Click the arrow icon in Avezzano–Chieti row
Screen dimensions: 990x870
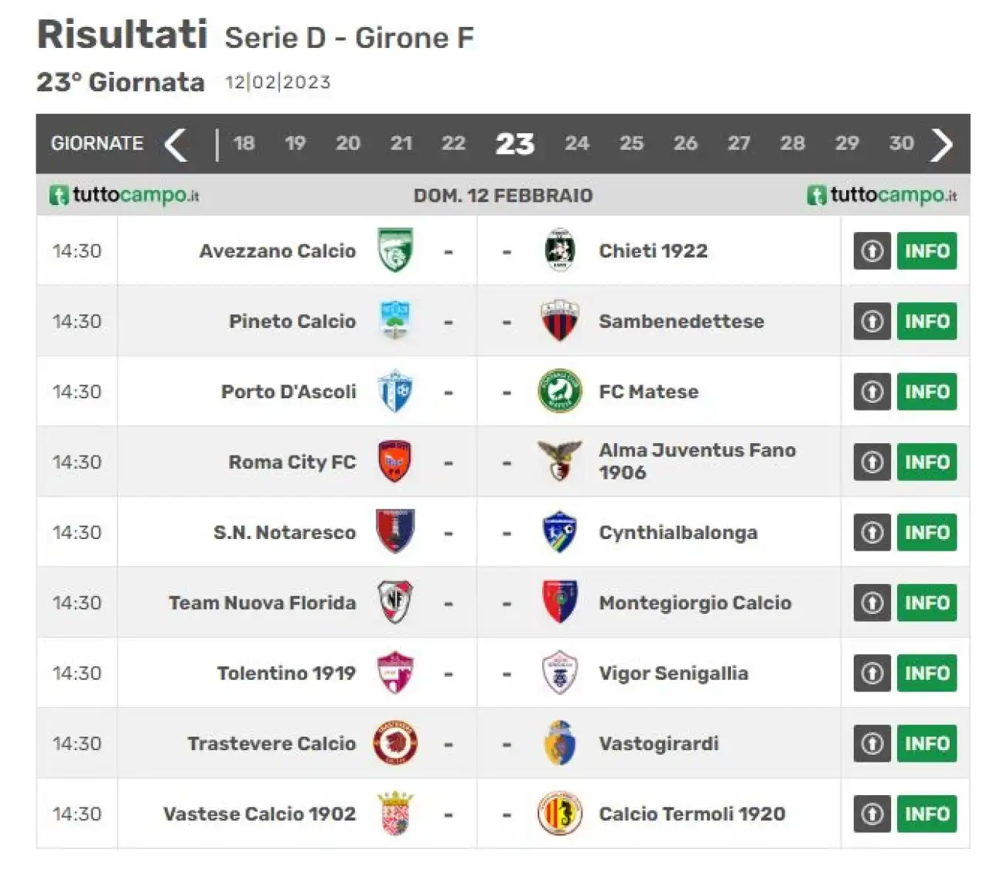[872, 251]
